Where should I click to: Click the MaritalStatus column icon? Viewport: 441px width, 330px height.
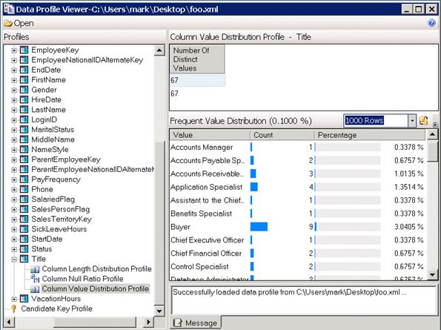[24, 130]
